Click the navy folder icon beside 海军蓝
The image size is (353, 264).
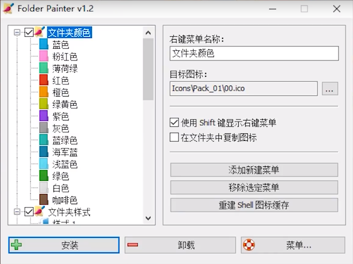click(x=44, y=152)
